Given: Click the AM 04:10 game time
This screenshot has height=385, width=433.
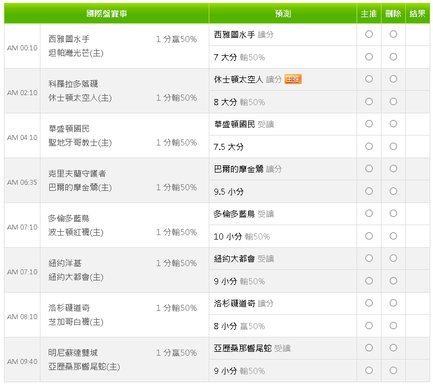Looking at the screenshot, I should pos(22,138).
